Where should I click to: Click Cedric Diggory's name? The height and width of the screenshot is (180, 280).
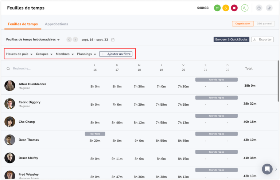(30, 102)
